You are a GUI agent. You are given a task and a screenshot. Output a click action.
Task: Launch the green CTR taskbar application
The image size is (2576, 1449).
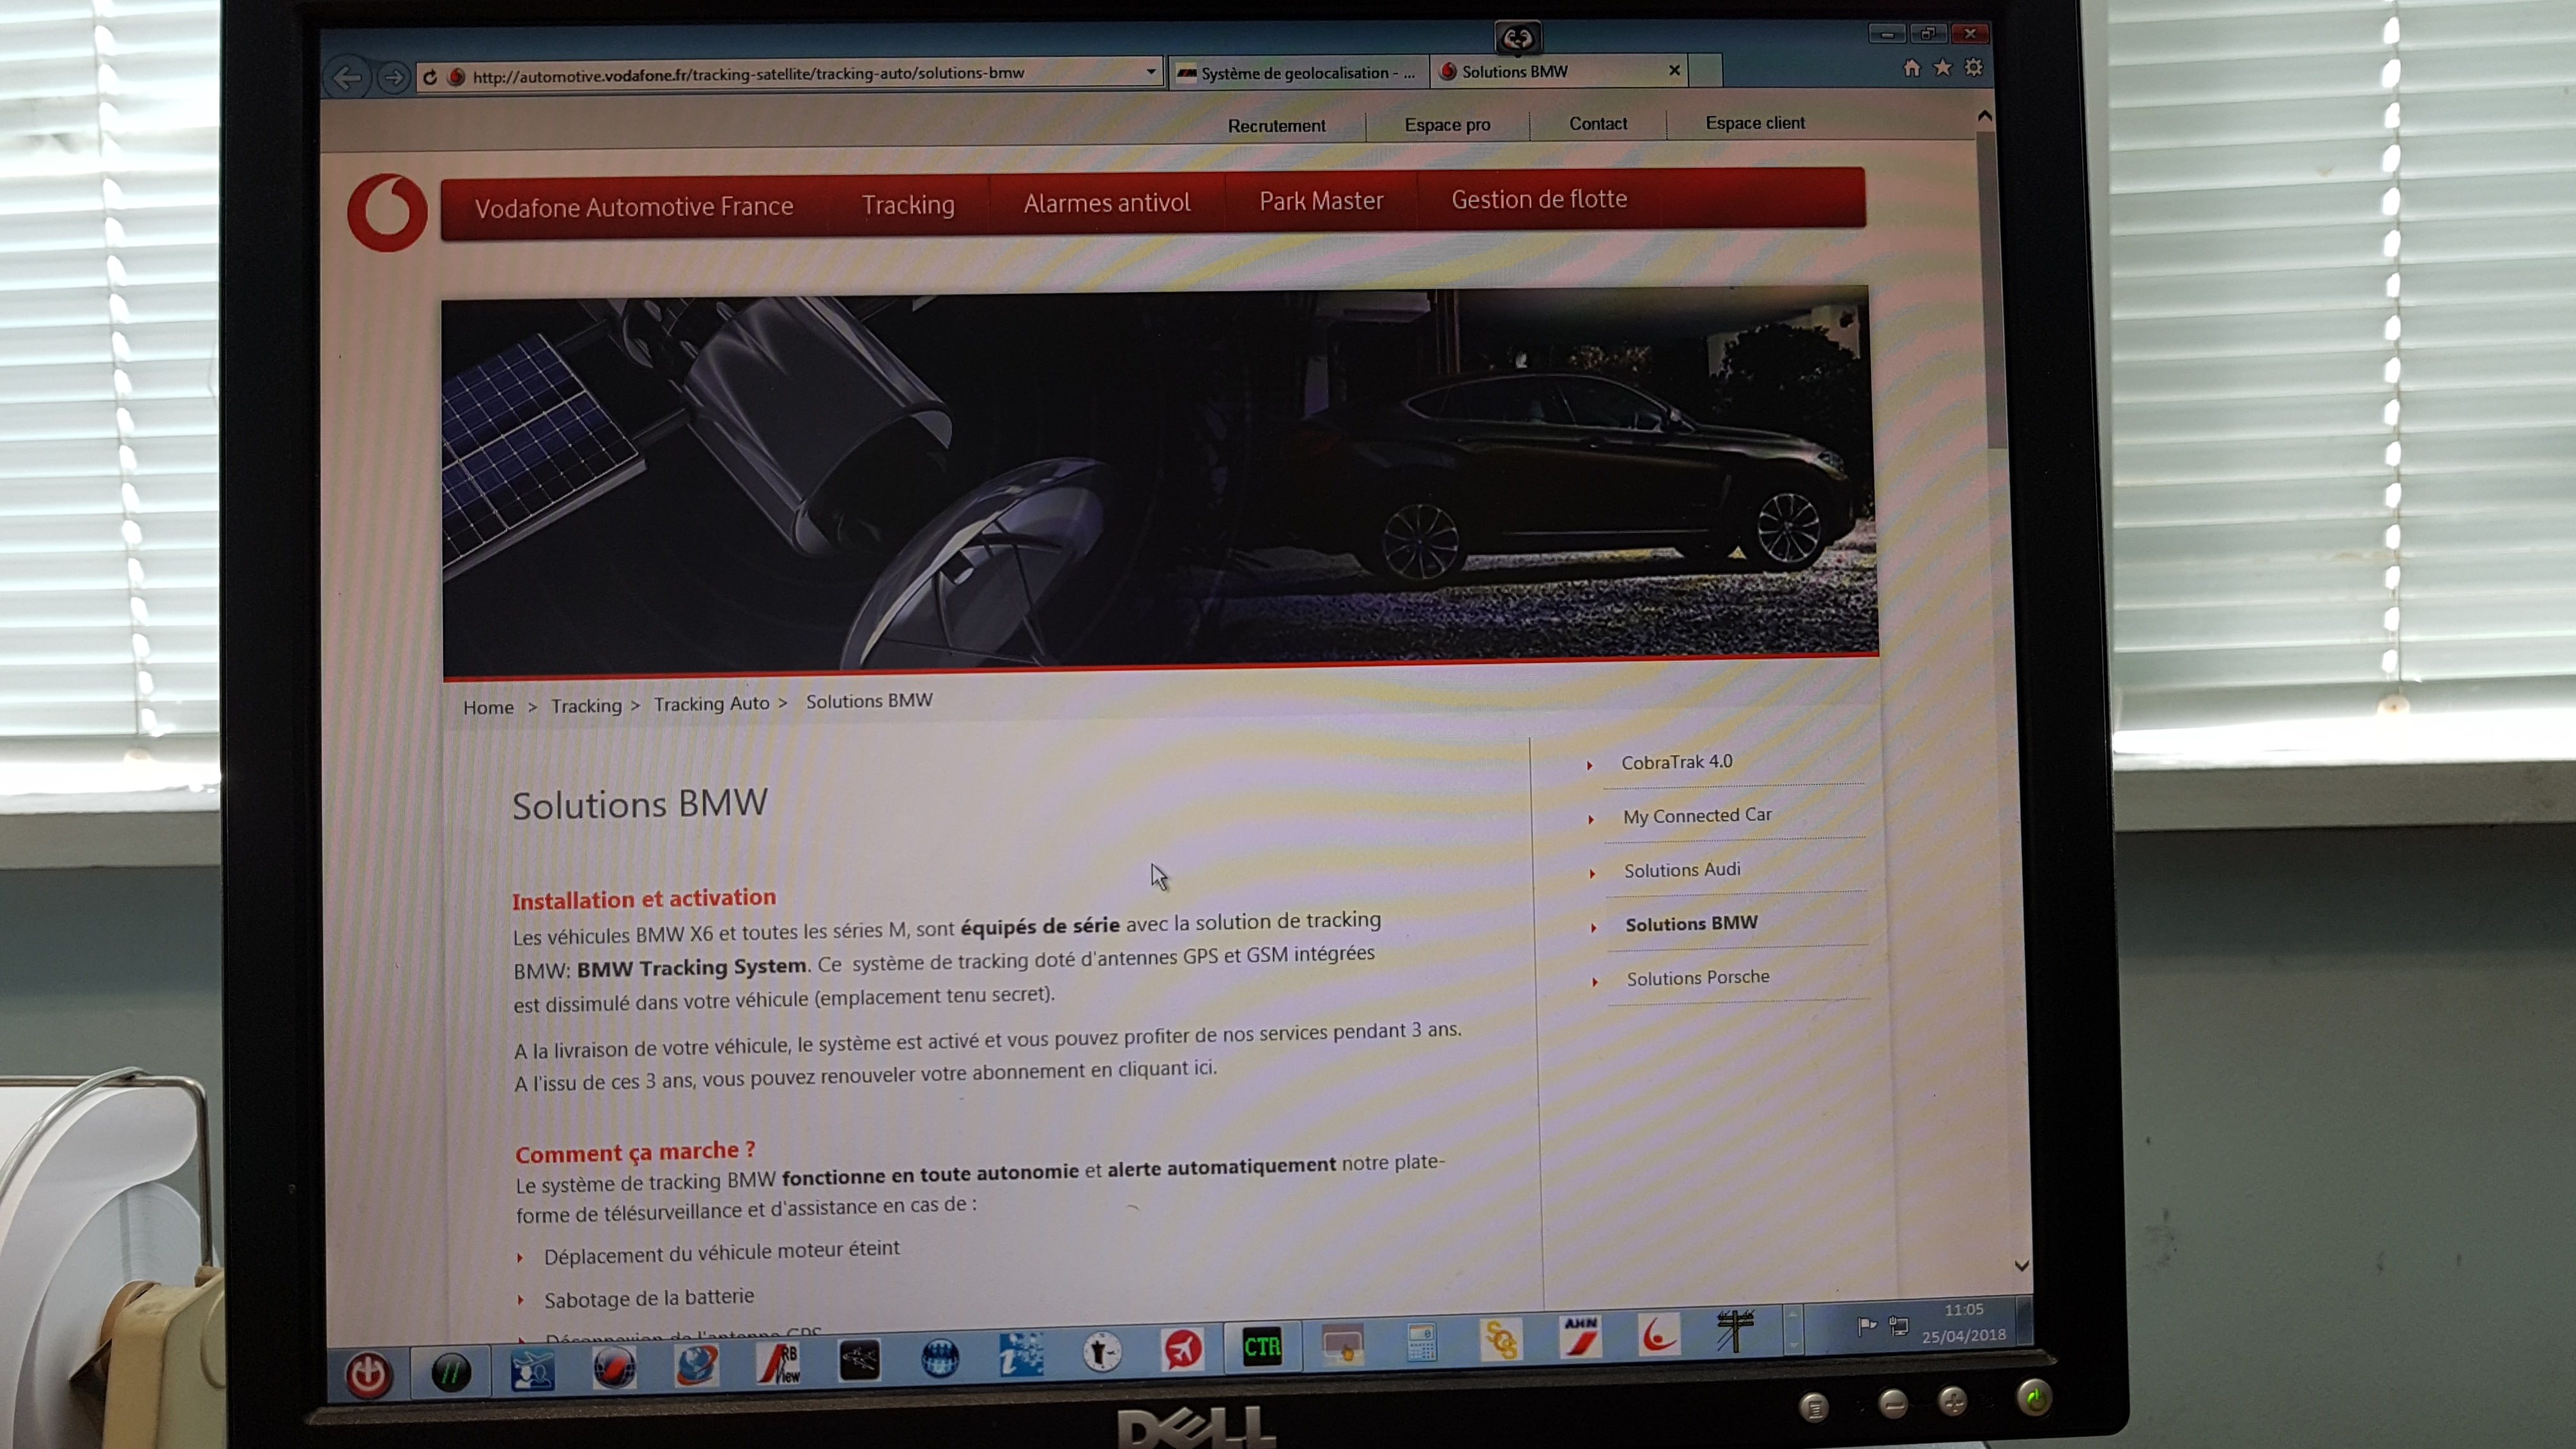click(x=1262, y=1346)
